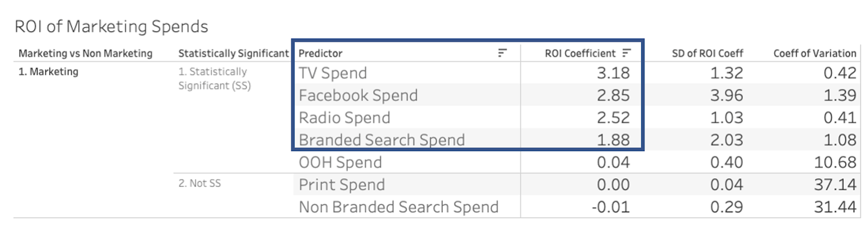Click the SD of ROI Coeff header
868x227 pixels.
coord(707,53)
